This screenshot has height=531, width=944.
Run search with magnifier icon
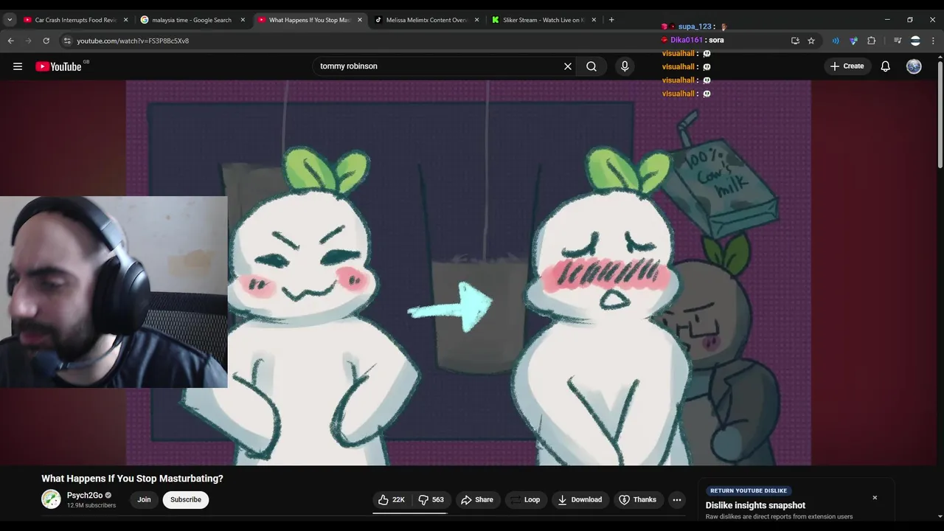point(591,66)
